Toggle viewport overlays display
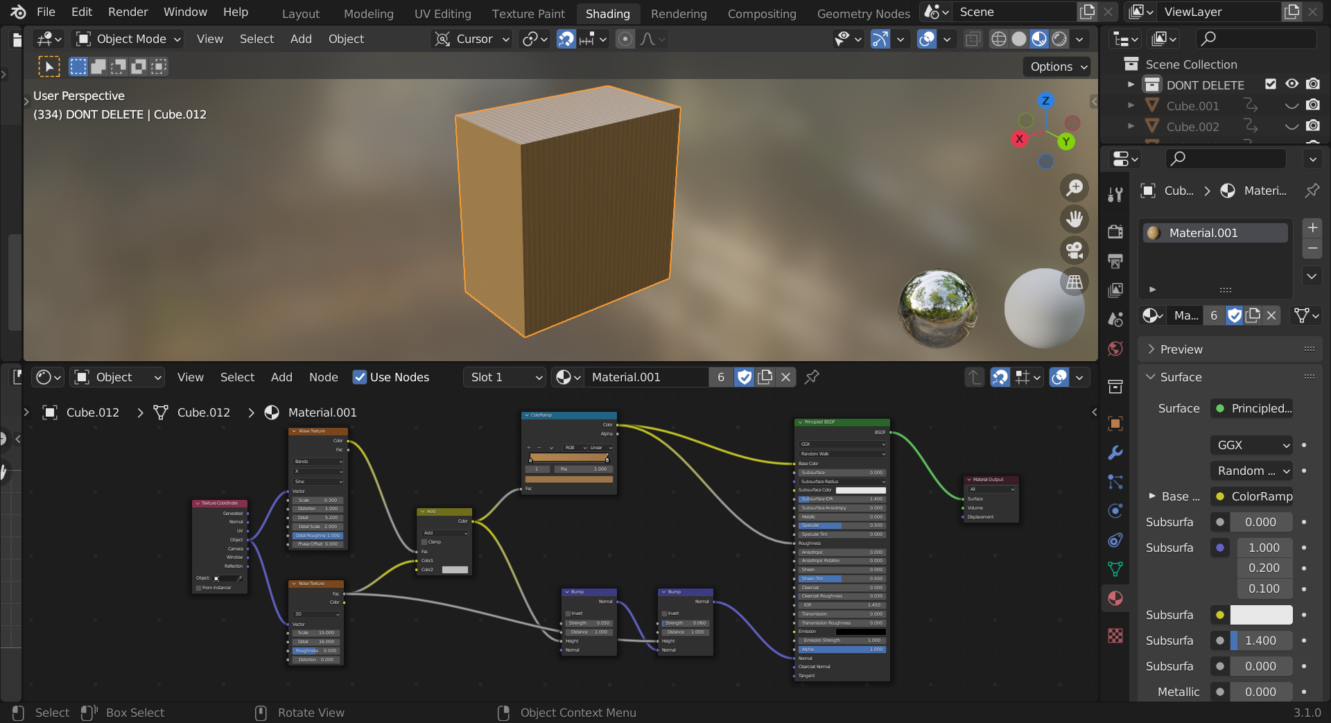The width and height of the screenshot is (1331, 723). coord(927,39)
